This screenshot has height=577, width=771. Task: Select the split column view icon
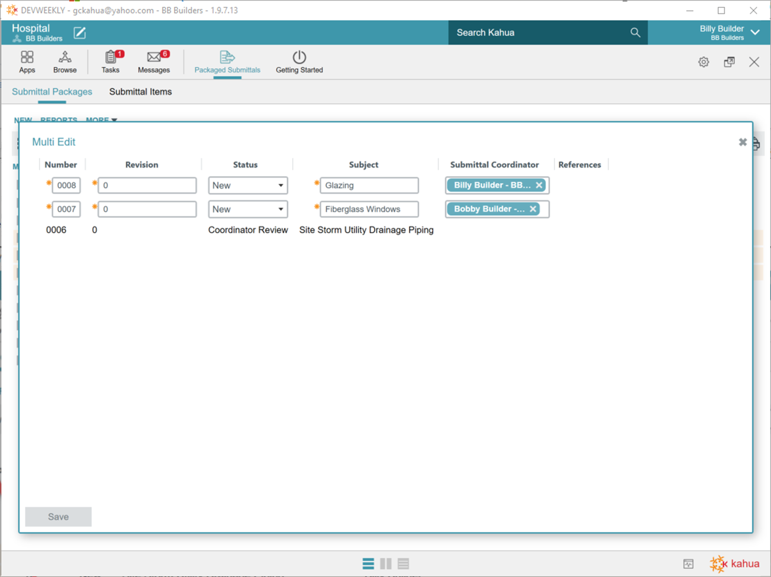tap(385, 564)
